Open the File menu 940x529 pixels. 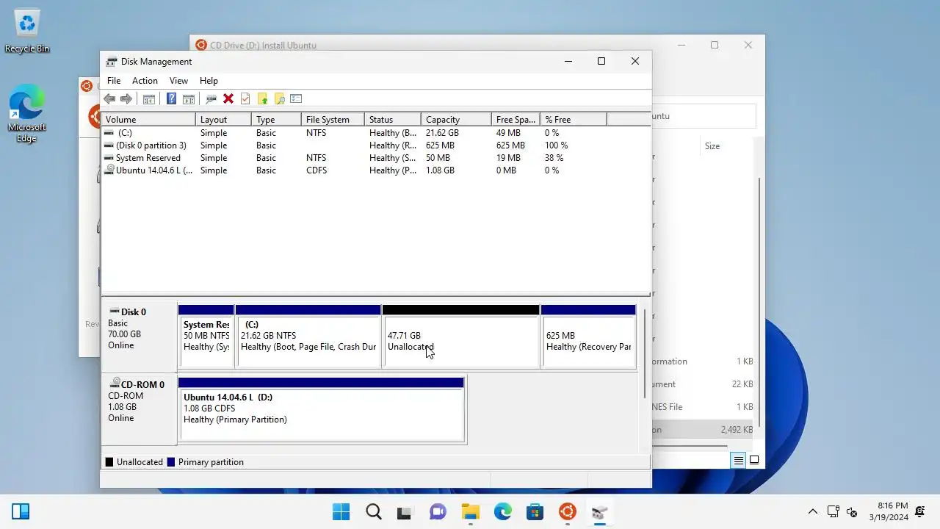[114, 80]
